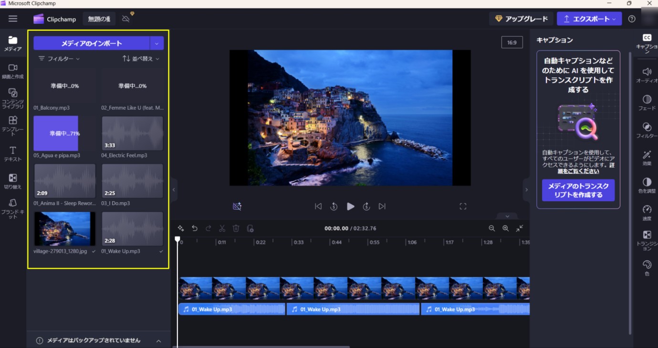Open the 効果 magic wand panel
Image resolution: width=658 pixels, height=348 pixels.
[x=647, y=158]
